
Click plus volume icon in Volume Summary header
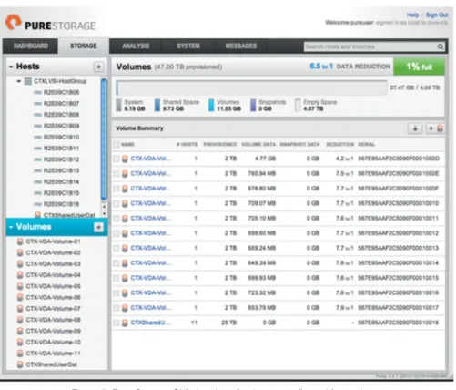pos(435,128)
